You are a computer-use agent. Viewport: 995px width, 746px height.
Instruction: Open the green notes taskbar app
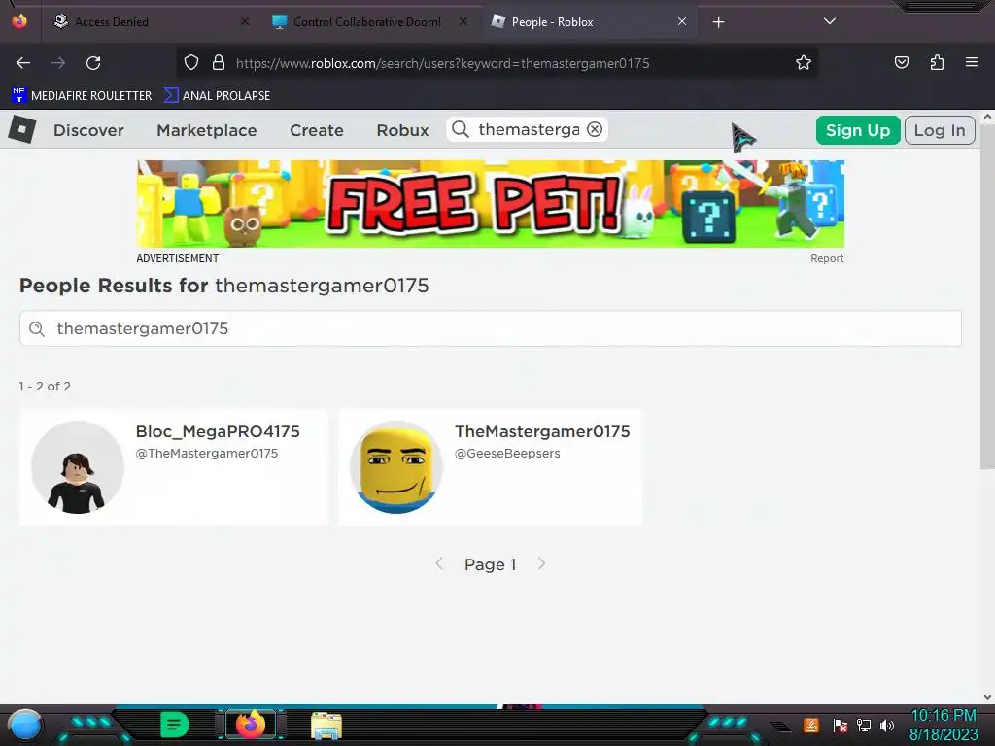point(175,725)
